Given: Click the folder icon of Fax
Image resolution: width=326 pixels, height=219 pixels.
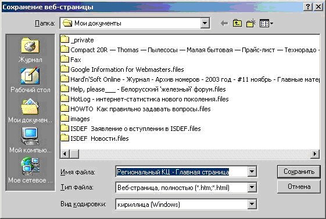Looking at the screenshot, I should coord(65,59).
